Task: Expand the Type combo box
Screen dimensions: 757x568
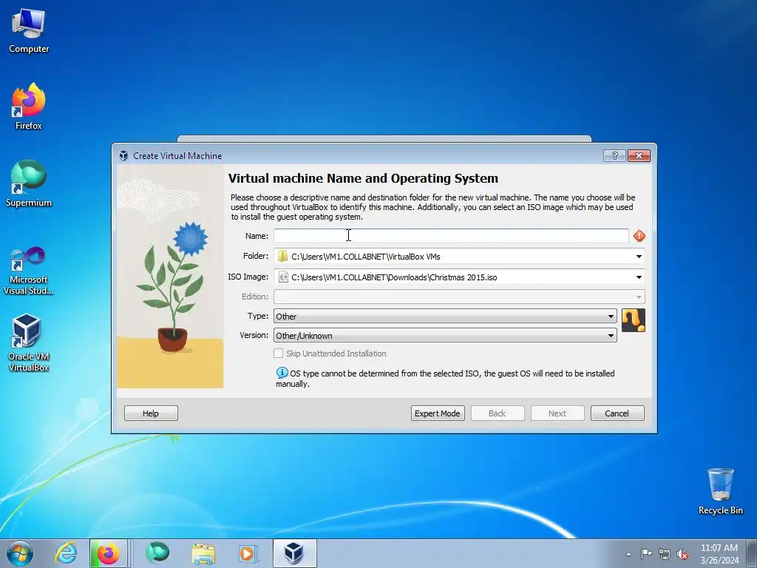Action: pyautogui.click(x=445, y=317)
